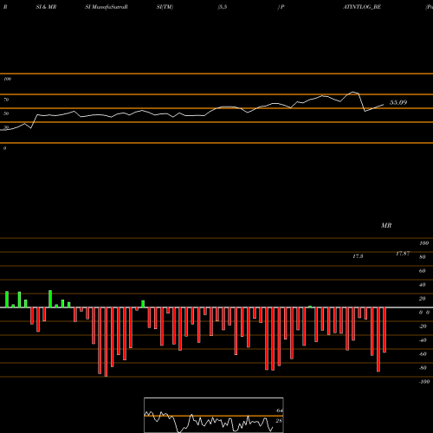Image resolution: width=433 pixels, height=433 pixels.
Task: Click the first green histogram bar
Action: coord(7,300)
